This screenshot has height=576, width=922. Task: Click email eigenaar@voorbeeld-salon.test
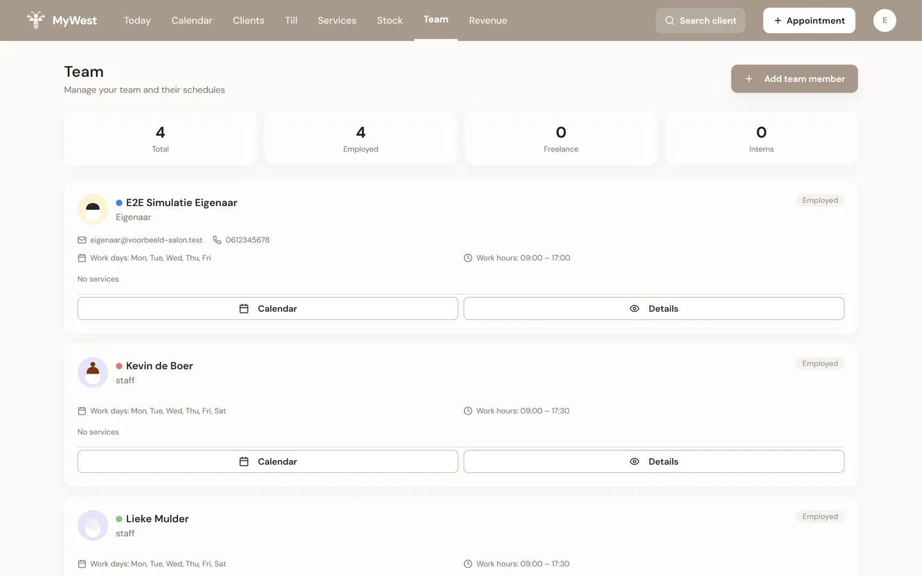[x=146, y=240]
